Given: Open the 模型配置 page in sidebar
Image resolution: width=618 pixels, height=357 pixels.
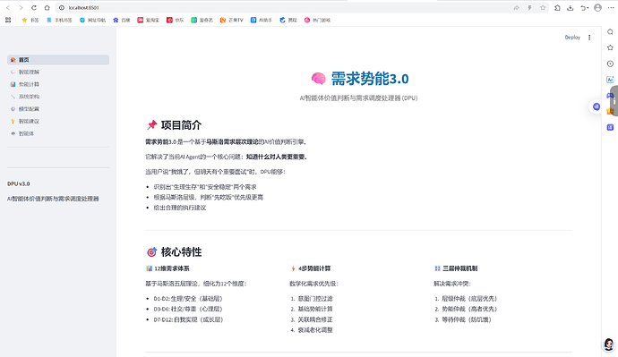Looking at the screenshot, I should [x=58, y=109].
